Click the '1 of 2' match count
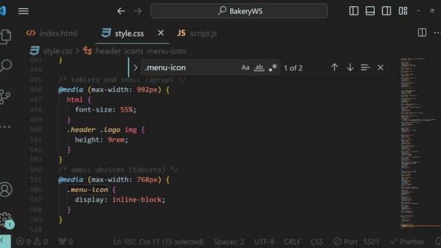 coord(293,68)
